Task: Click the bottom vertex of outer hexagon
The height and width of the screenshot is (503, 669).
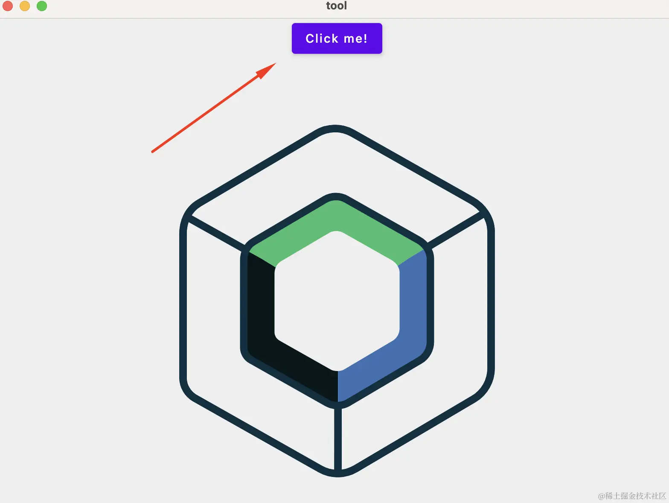Action: tap(338, 473)
